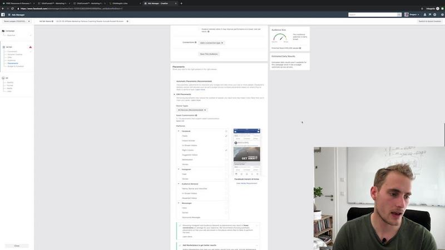Click the Select All link under Asset Customization
Viewport: 445px width, 250px height.
pos(180,121)
